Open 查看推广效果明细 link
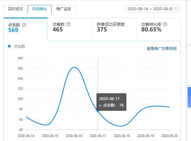 coord(162,49)
